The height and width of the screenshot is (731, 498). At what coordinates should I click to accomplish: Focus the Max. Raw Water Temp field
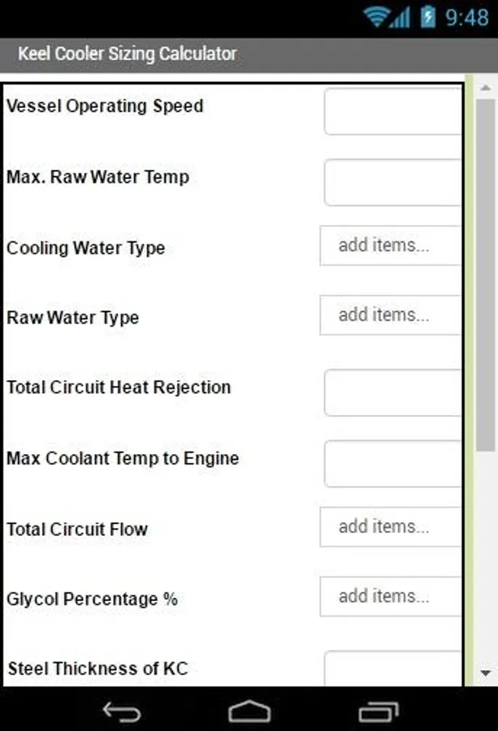pyautogui.click(x=393, y=182)
